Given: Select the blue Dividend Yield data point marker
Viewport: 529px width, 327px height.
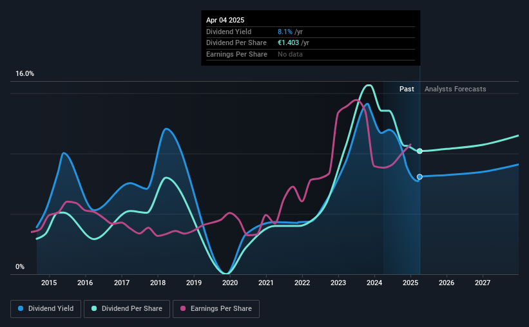Looking at the screenshot, I should [x=419, y=176].
